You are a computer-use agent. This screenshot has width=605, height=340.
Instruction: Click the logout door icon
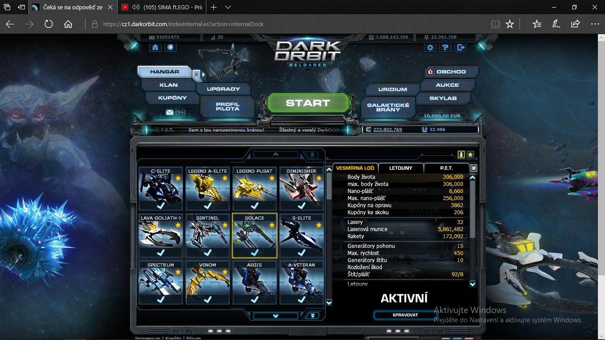(461, 47)
